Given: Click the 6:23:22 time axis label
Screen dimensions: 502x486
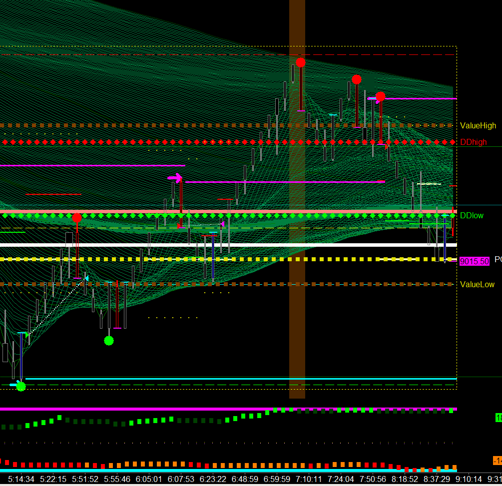Looking at the screenshot, I should coord(213,480).
